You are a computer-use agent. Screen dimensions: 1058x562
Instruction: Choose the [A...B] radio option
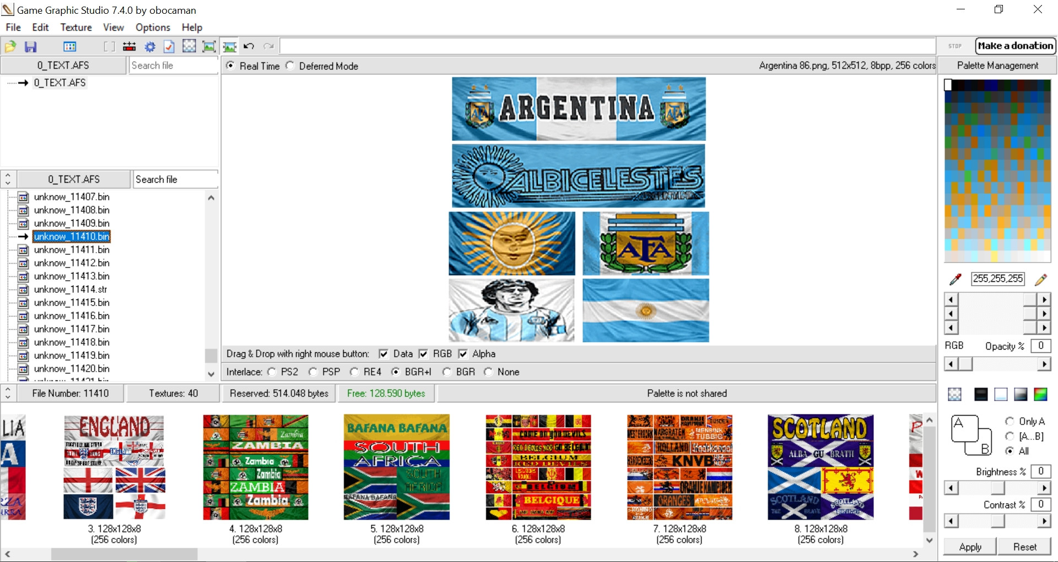(x=1010, y=436)
